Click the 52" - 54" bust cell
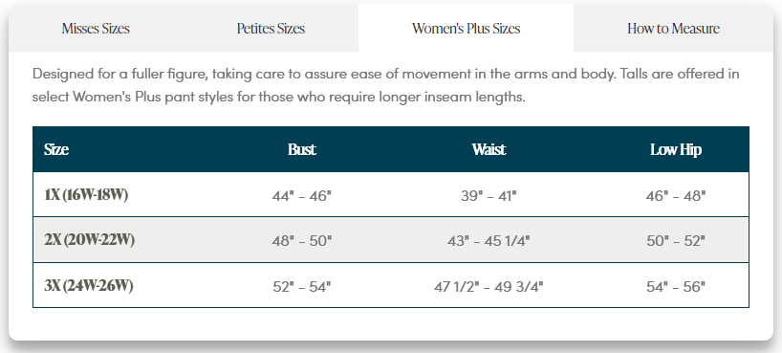The height and width of the screenshot is (353, 782). point(302,287)
